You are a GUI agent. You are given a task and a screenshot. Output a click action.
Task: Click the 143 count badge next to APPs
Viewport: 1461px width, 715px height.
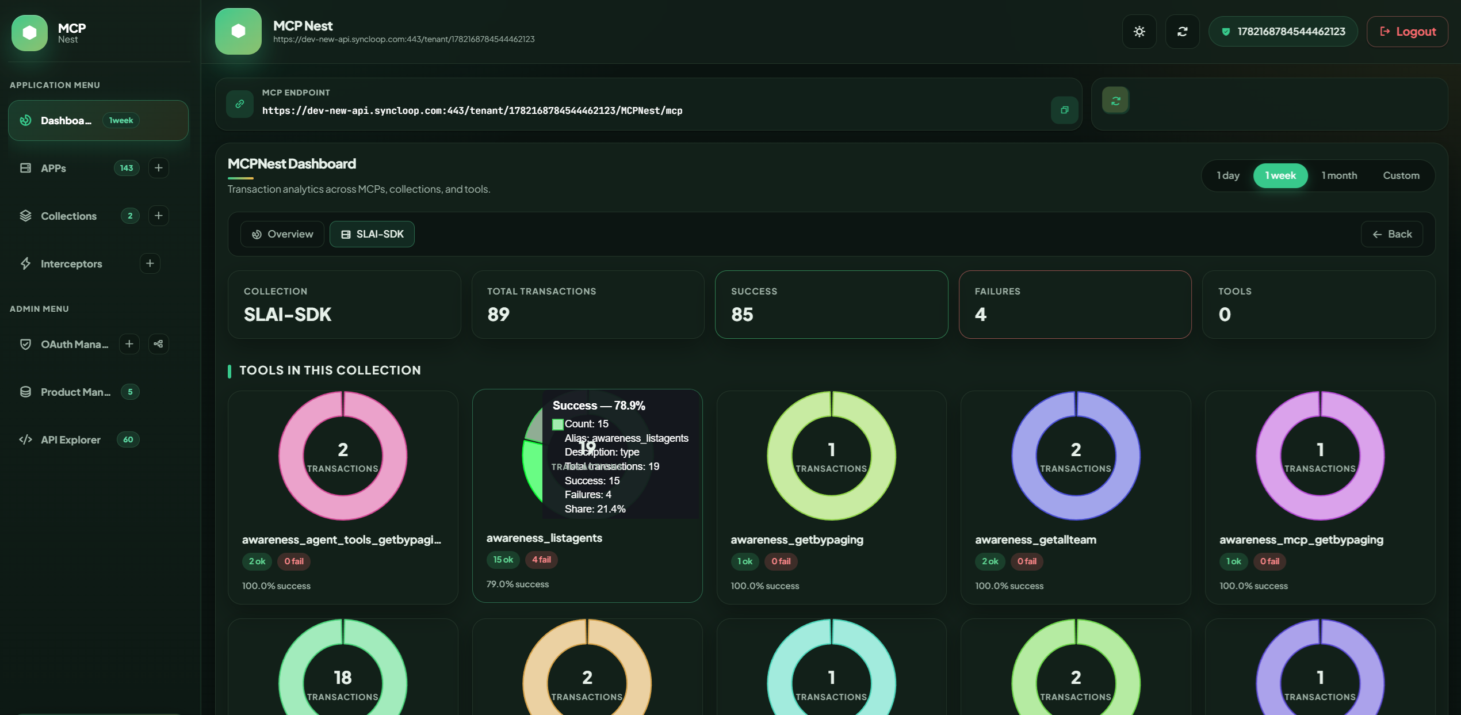click(127, 168)
